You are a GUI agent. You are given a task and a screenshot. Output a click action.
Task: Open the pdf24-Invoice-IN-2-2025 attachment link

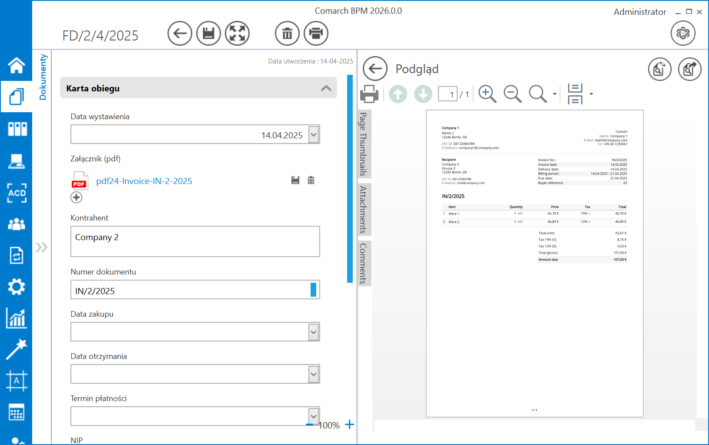pos(144,181)
